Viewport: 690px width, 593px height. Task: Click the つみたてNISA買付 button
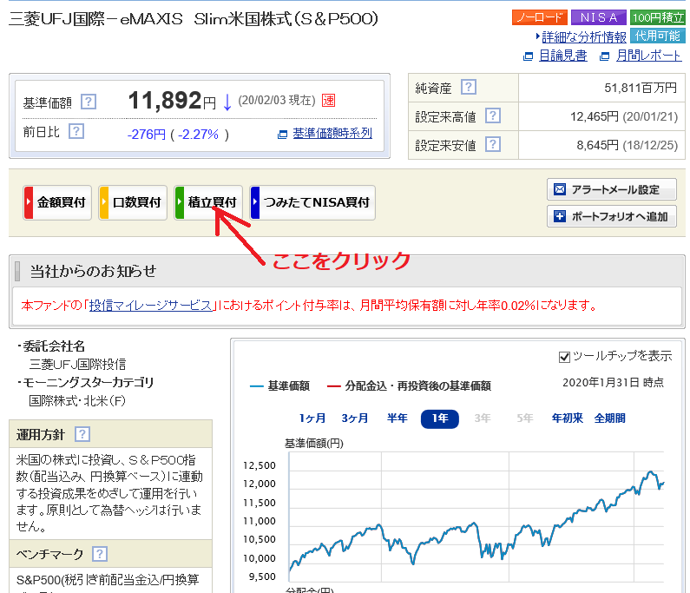[312, 202]
